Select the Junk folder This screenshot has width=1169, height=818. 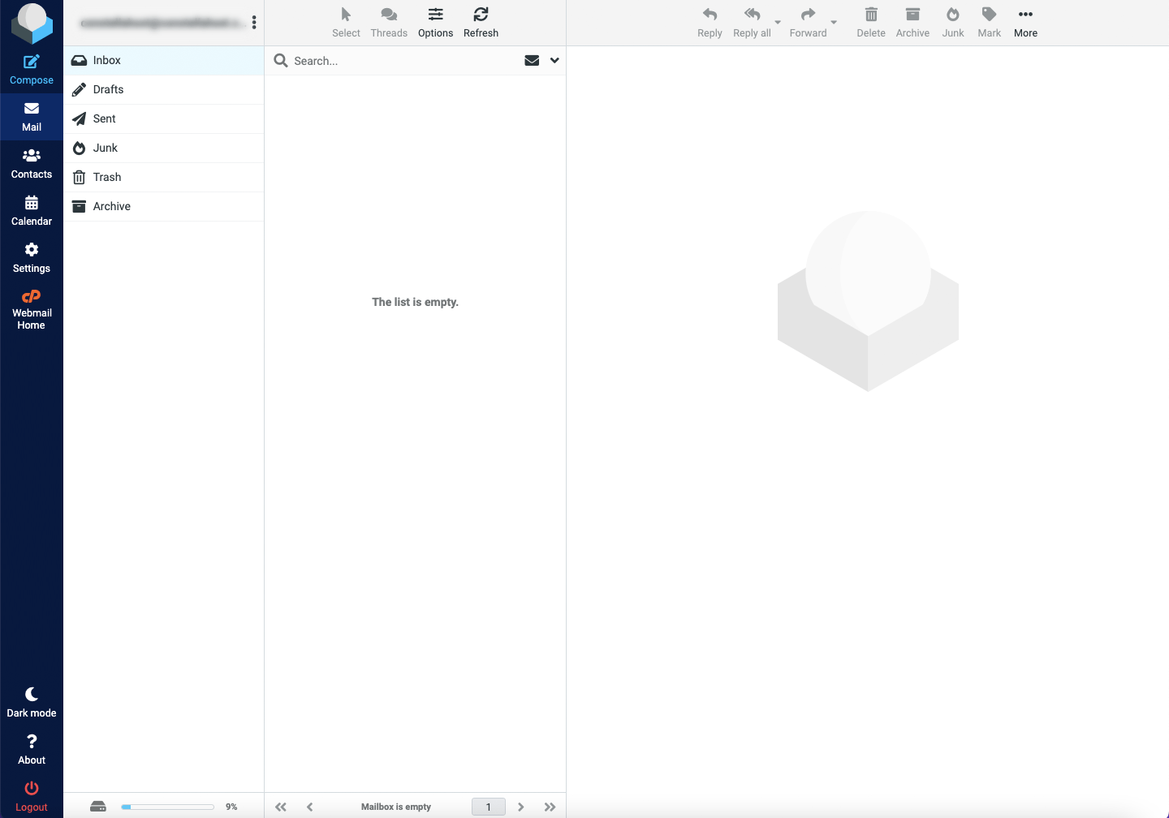(163, 149)
